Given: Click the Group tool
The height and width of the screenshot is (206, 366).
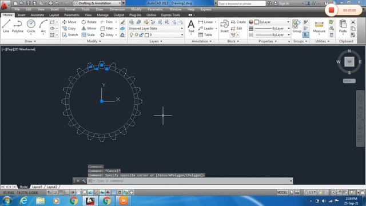Looking at the screenshot, I should [x=297, y=26].
